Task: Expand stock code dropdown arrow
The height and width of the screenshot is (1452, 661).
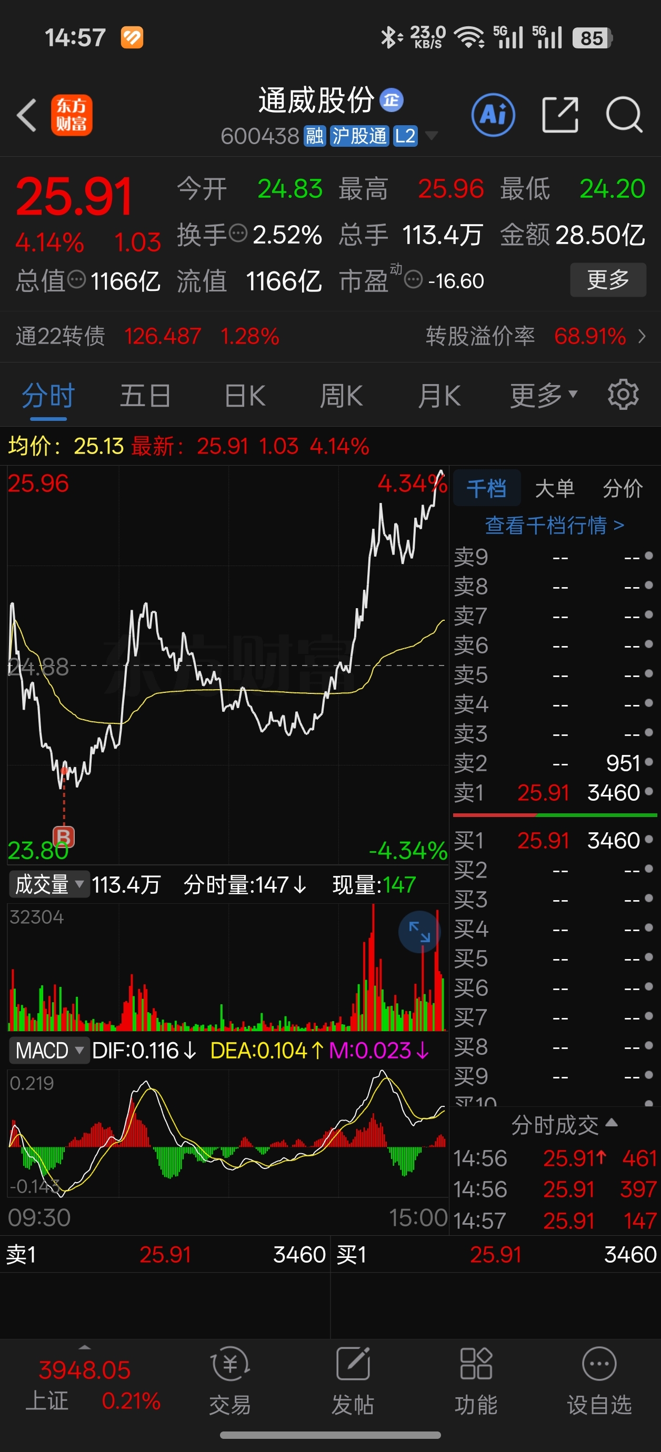Action: pos(431,136)
